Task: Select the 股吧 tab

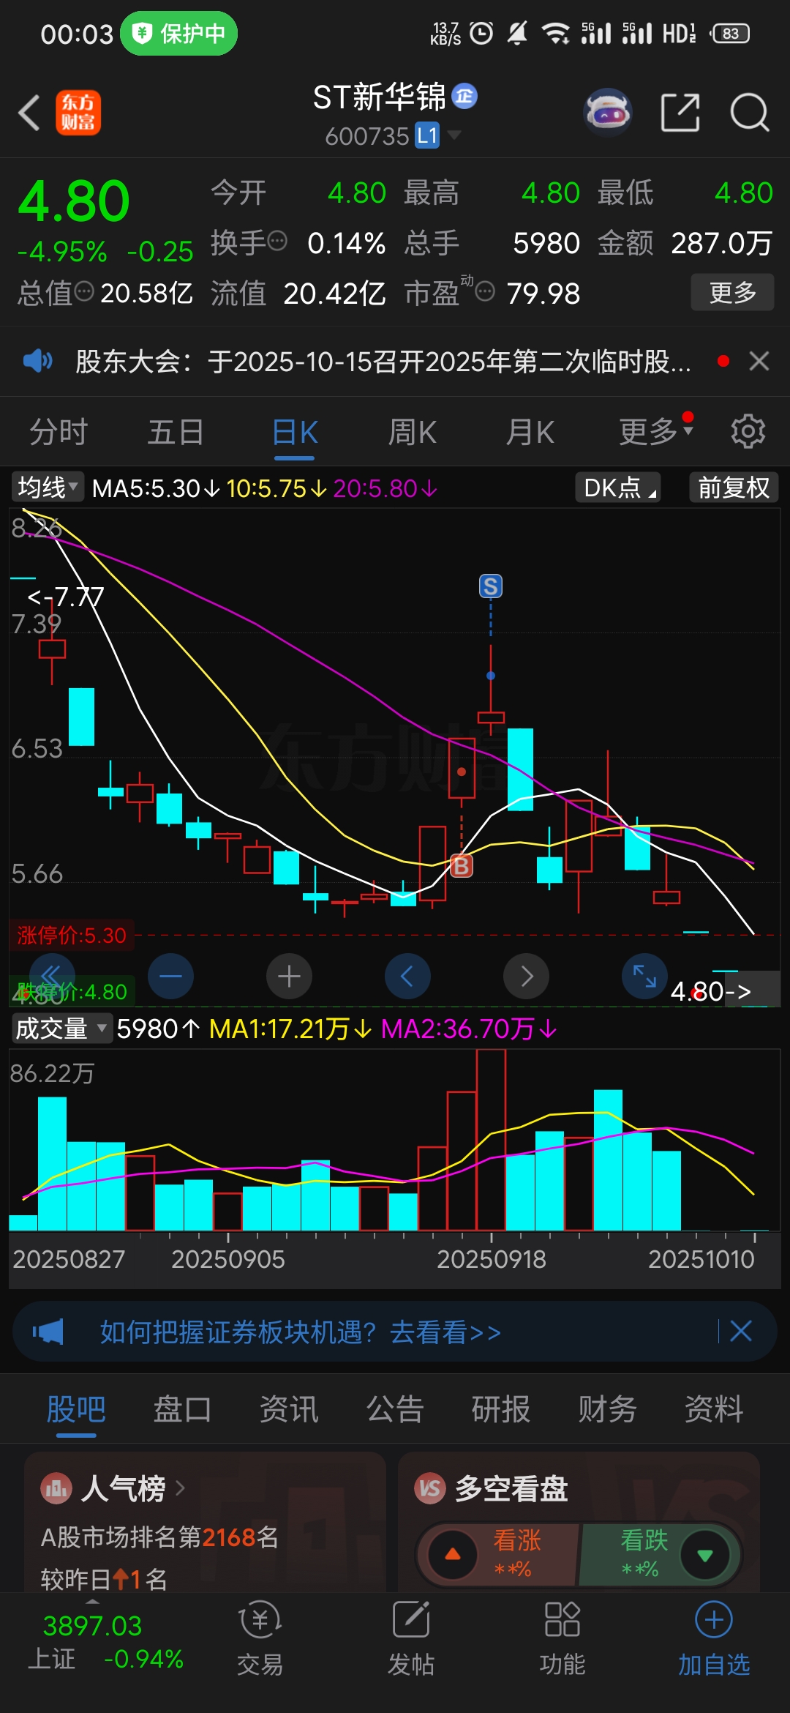Action: [76, 1408]
